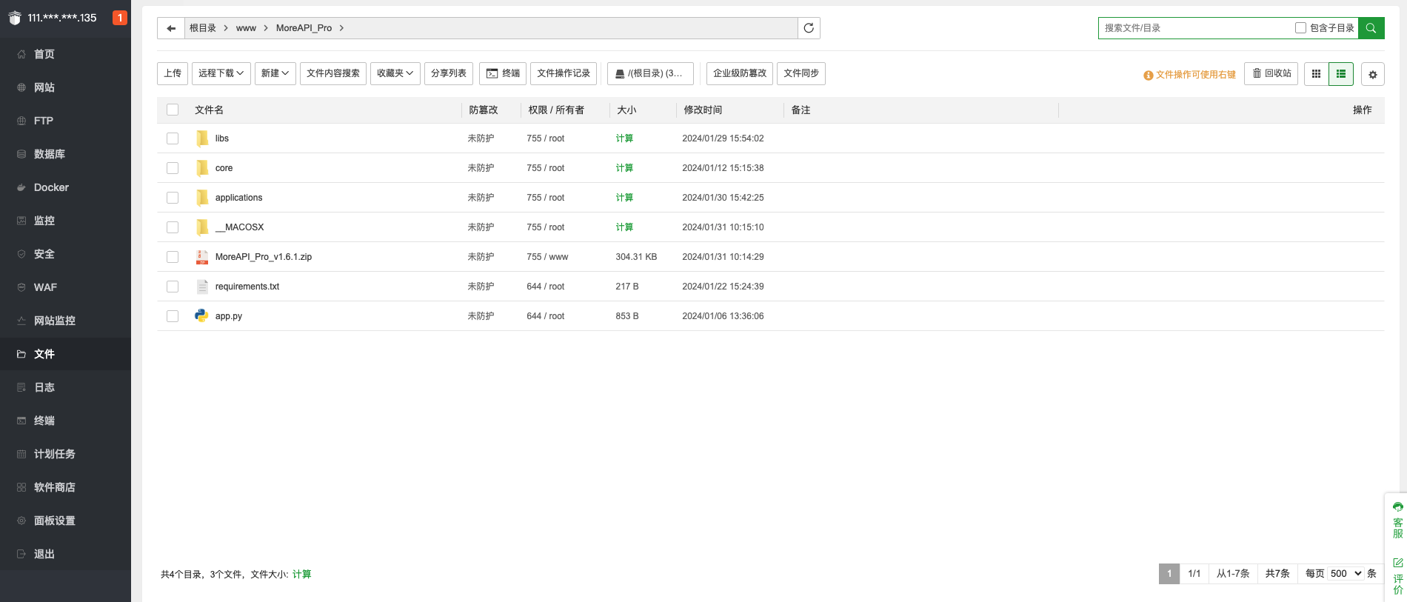Click 计算 size link for libs
The height and width of the screenshot is (602, 1407).
(624, 138)
